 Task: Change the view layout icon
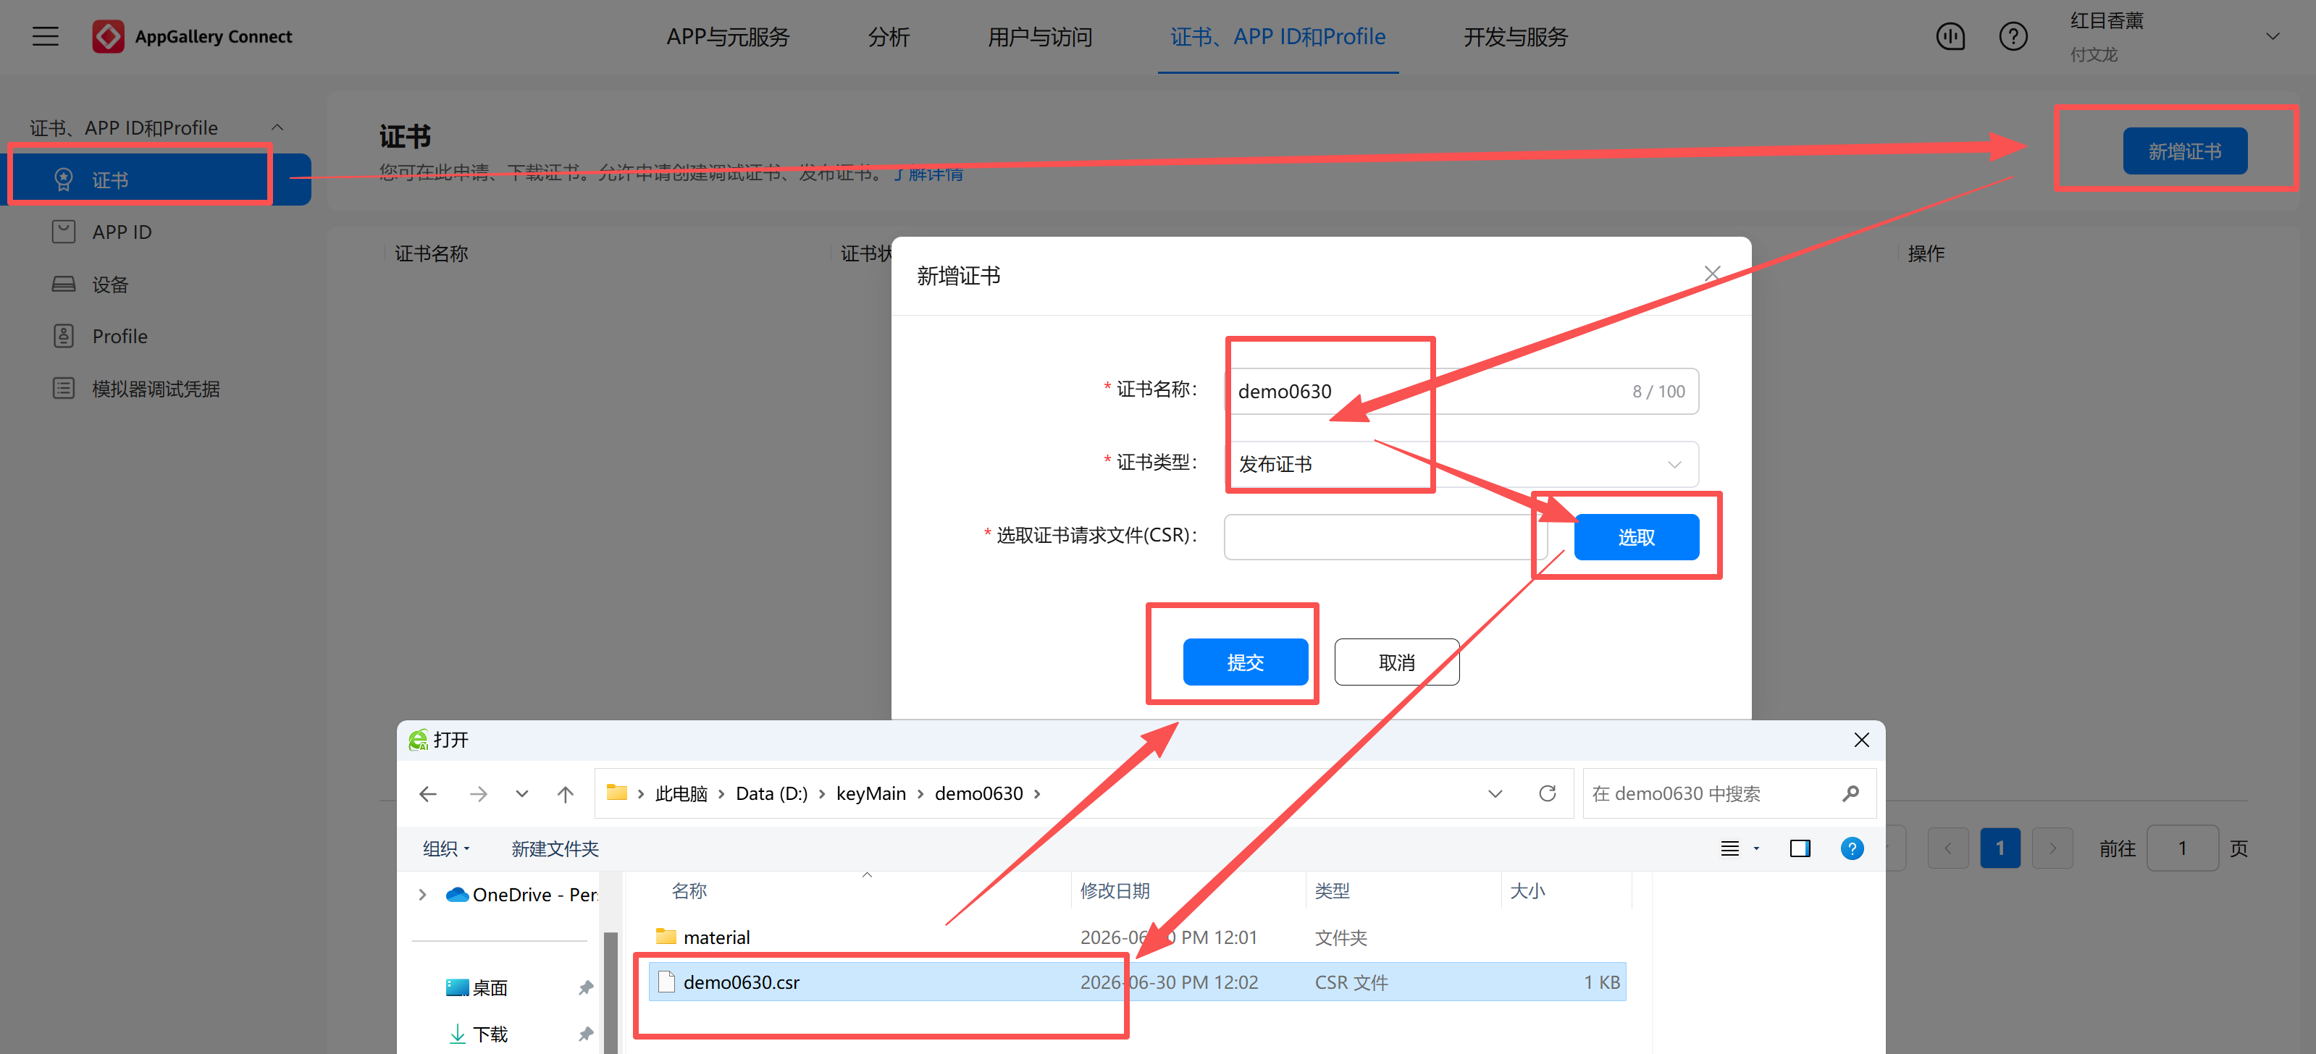(1730, 848)
